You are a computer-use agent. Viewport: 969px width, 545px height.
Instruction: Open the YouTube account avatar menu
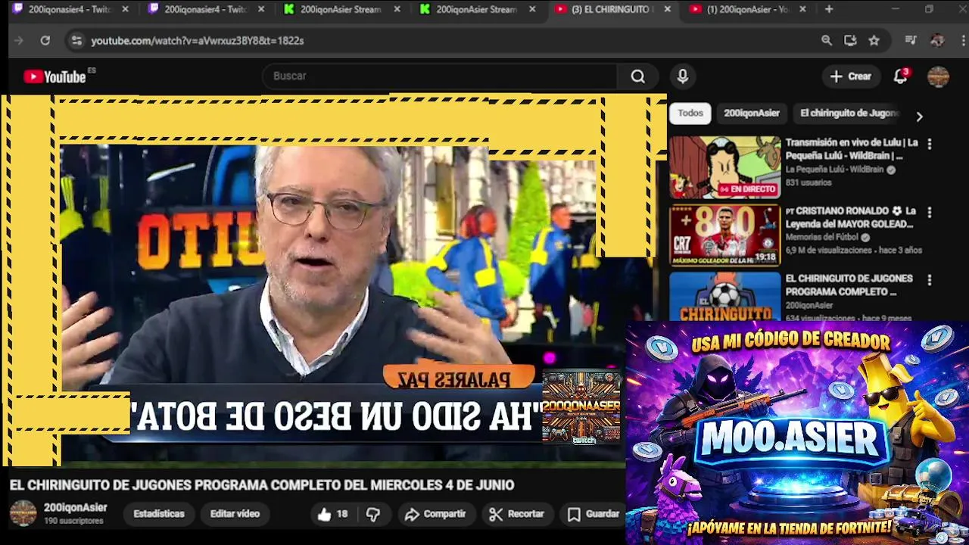[x=938, y=76]
